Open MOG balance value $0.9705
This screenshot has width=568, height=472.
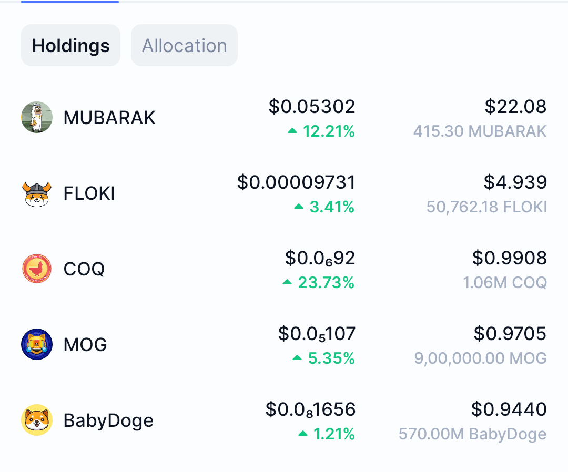click(510, 333)
